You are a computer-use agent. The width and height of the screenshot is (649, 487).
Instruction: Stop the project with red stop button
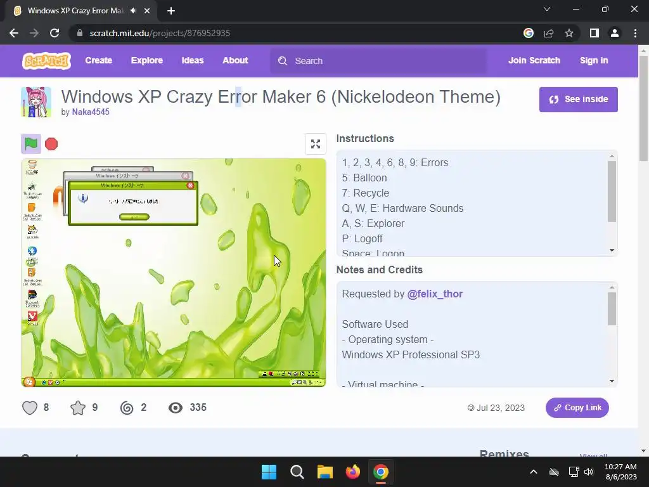51,144
